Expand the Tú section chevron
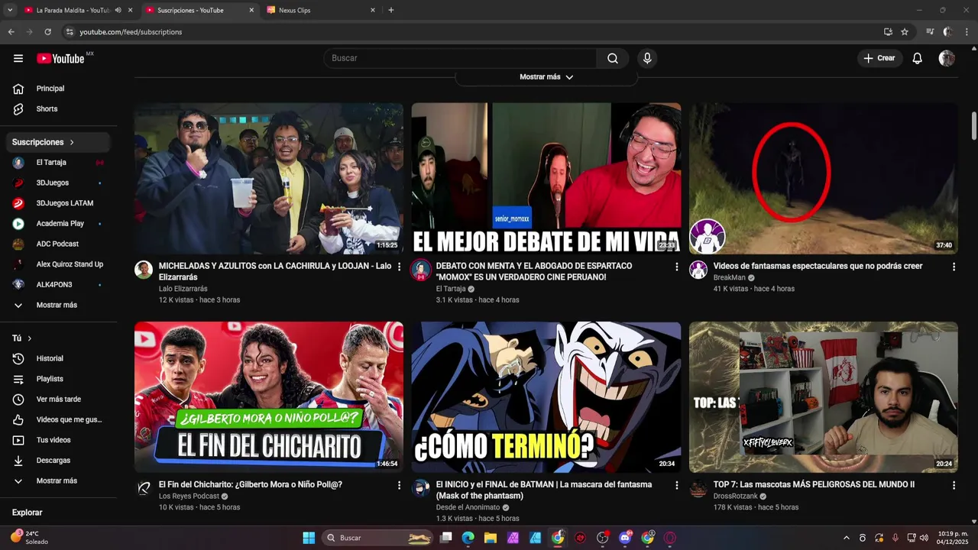The width and height of the screenshot is (978, 550). pyautogui.click(x=30, y=338)
